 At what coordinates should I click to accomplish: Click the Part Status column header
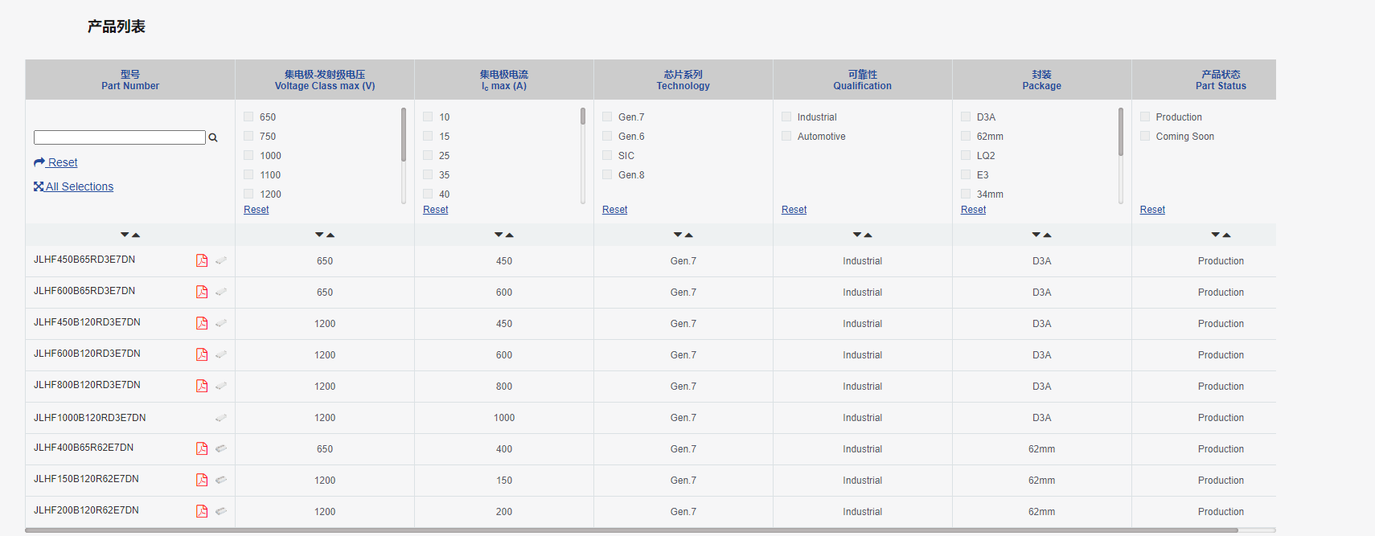(x=1221, y=80)
